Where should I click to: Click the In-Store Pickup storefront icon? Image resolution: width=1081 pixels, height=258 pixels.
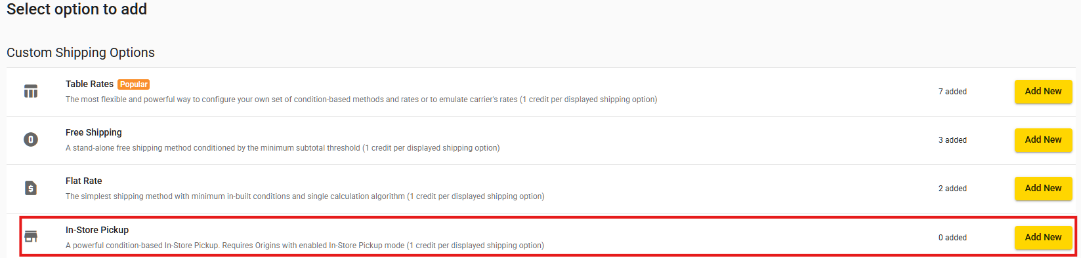tap(31, 236)
